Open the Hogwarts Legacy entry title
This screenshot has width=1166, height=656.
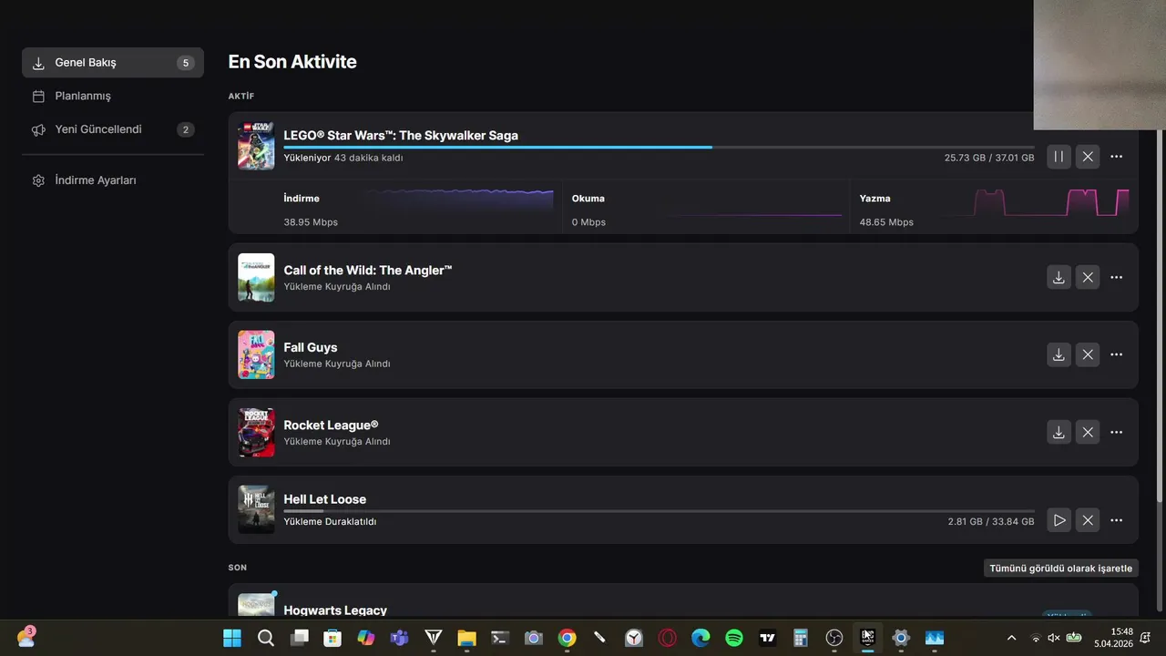coord(335,610)
